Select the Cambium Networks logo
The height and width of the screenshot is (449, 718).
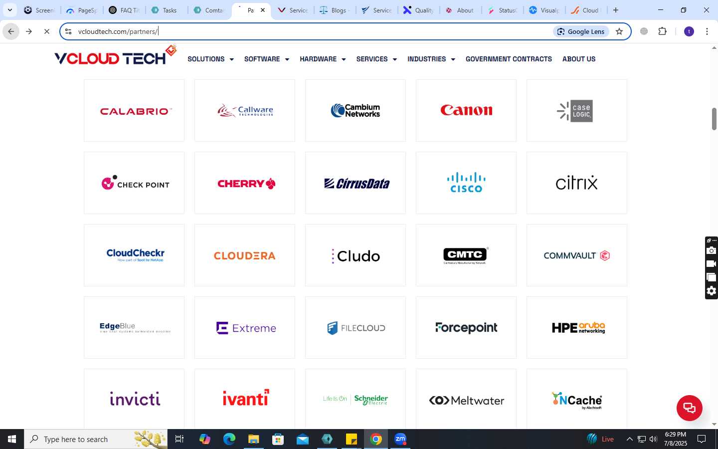point(356,110)
